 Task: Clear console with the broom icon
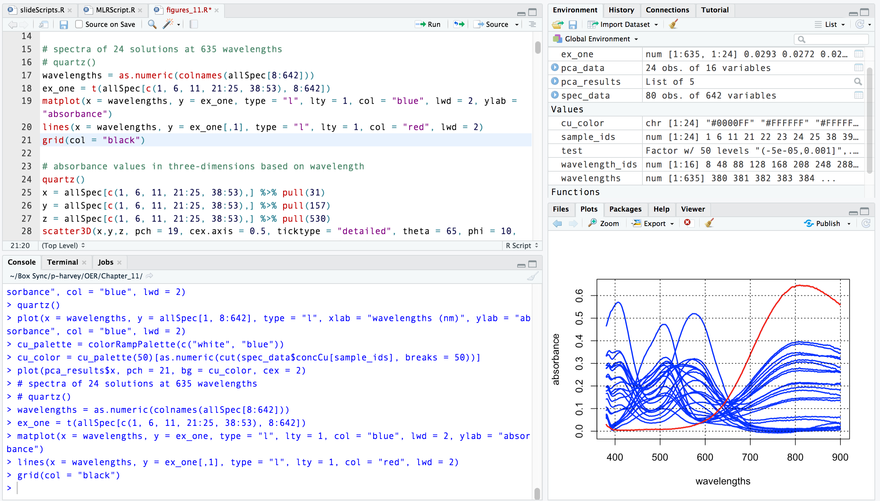click(533, 276)
